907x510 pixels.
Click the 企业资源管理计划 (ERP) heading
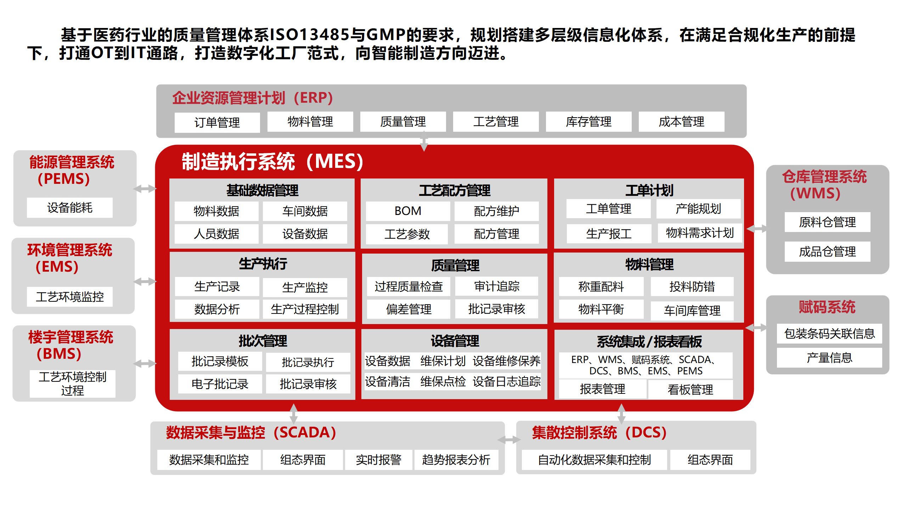pyautogui.click(x=253, y=98)
